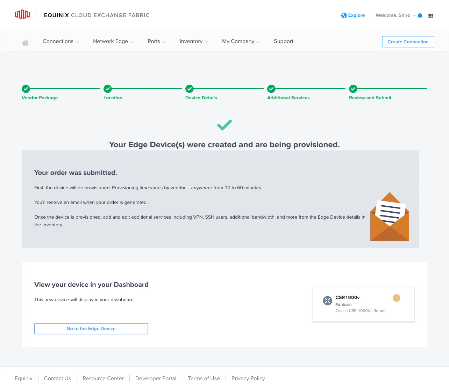Screen dimensions: 449x390
Task: Expand the Connections menu
Action: [61, 41]
